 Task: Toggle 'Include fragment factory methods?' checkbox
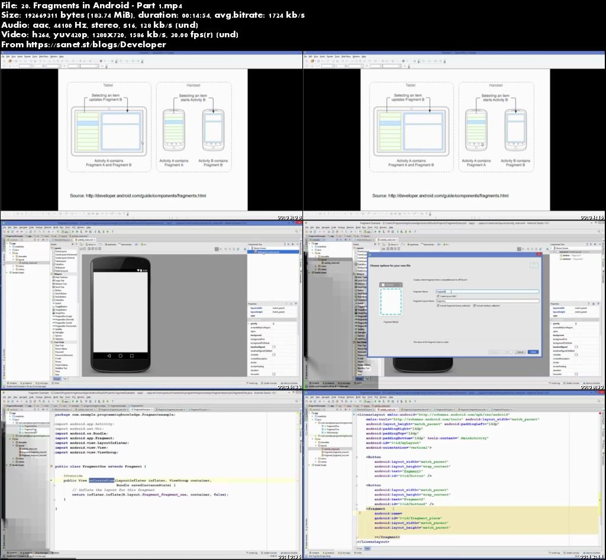438,306
